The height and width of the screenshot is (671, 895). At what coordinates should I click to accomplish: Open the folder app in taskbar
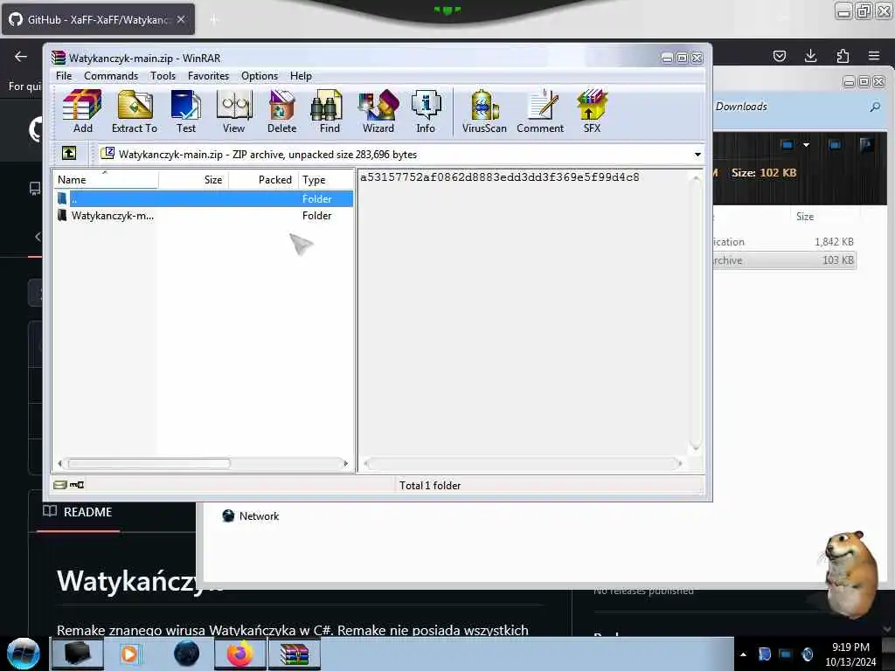click(x=78, y=654)
